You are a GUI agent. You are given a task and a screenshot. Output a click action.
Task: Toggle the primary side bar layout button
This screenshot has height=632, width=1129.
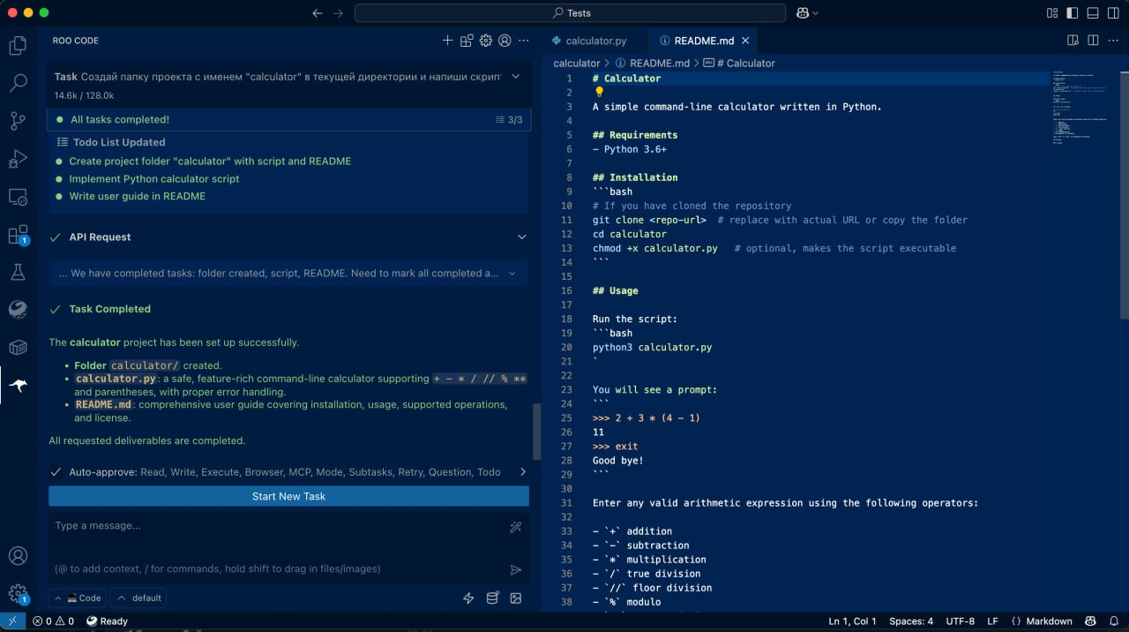[1073, 13]
